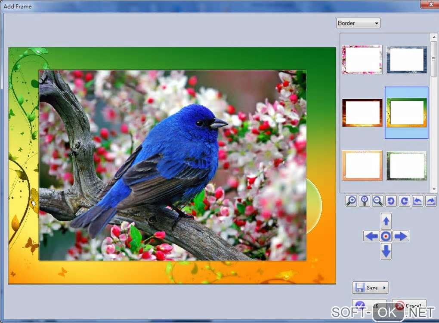The width and height of the screenshot is (439, 323).
Task: Click the fit-to-frame magnifier icon
Action: (365, 201)
